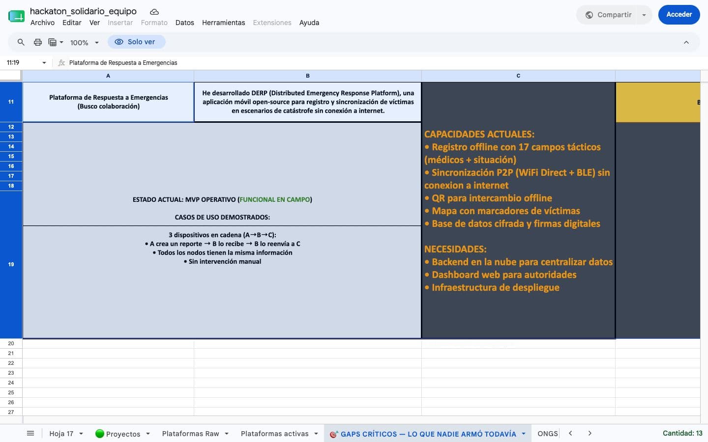Open the all sheets hamburger list
Screen dimensions: 708x442
click(30, 433)
